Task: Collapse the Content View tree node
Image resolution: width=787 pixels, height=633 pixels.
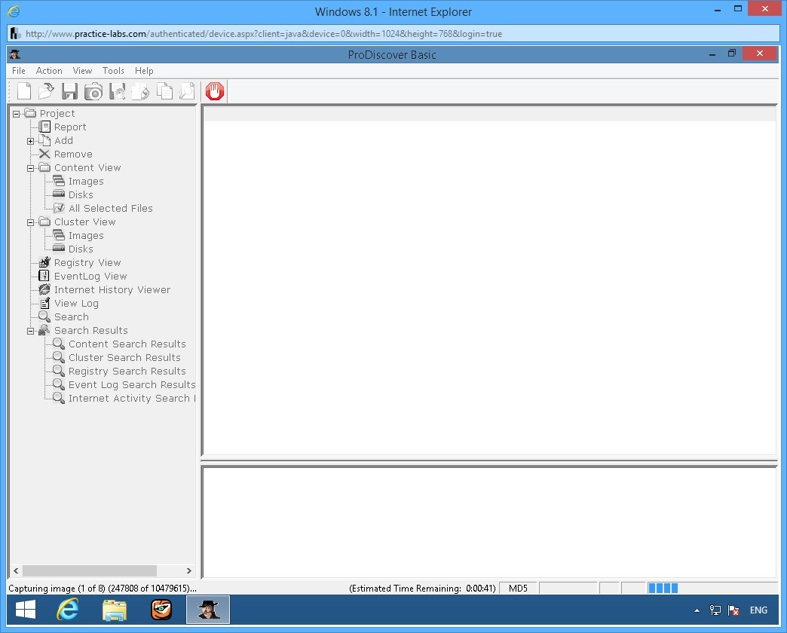Action: (x=31, y=168)
